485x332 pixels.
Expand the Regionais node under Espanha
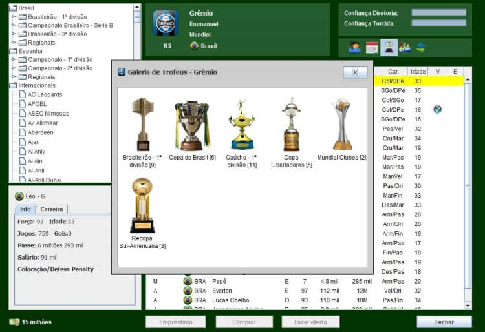tap(14, 77)
